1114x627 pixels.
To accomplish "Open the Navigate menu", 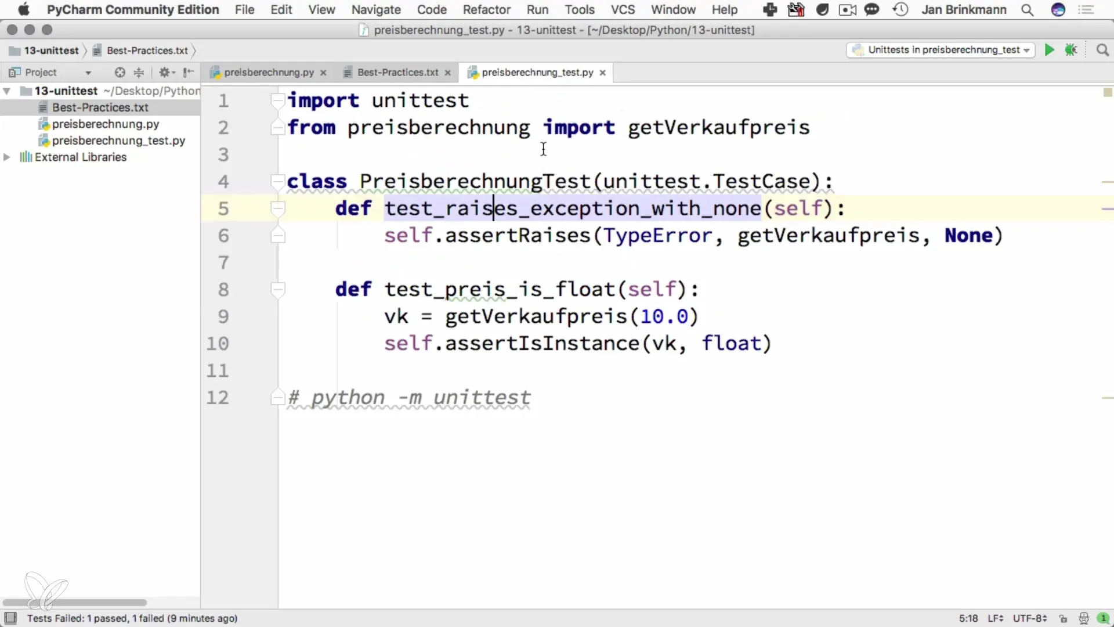I will point(376,10).
